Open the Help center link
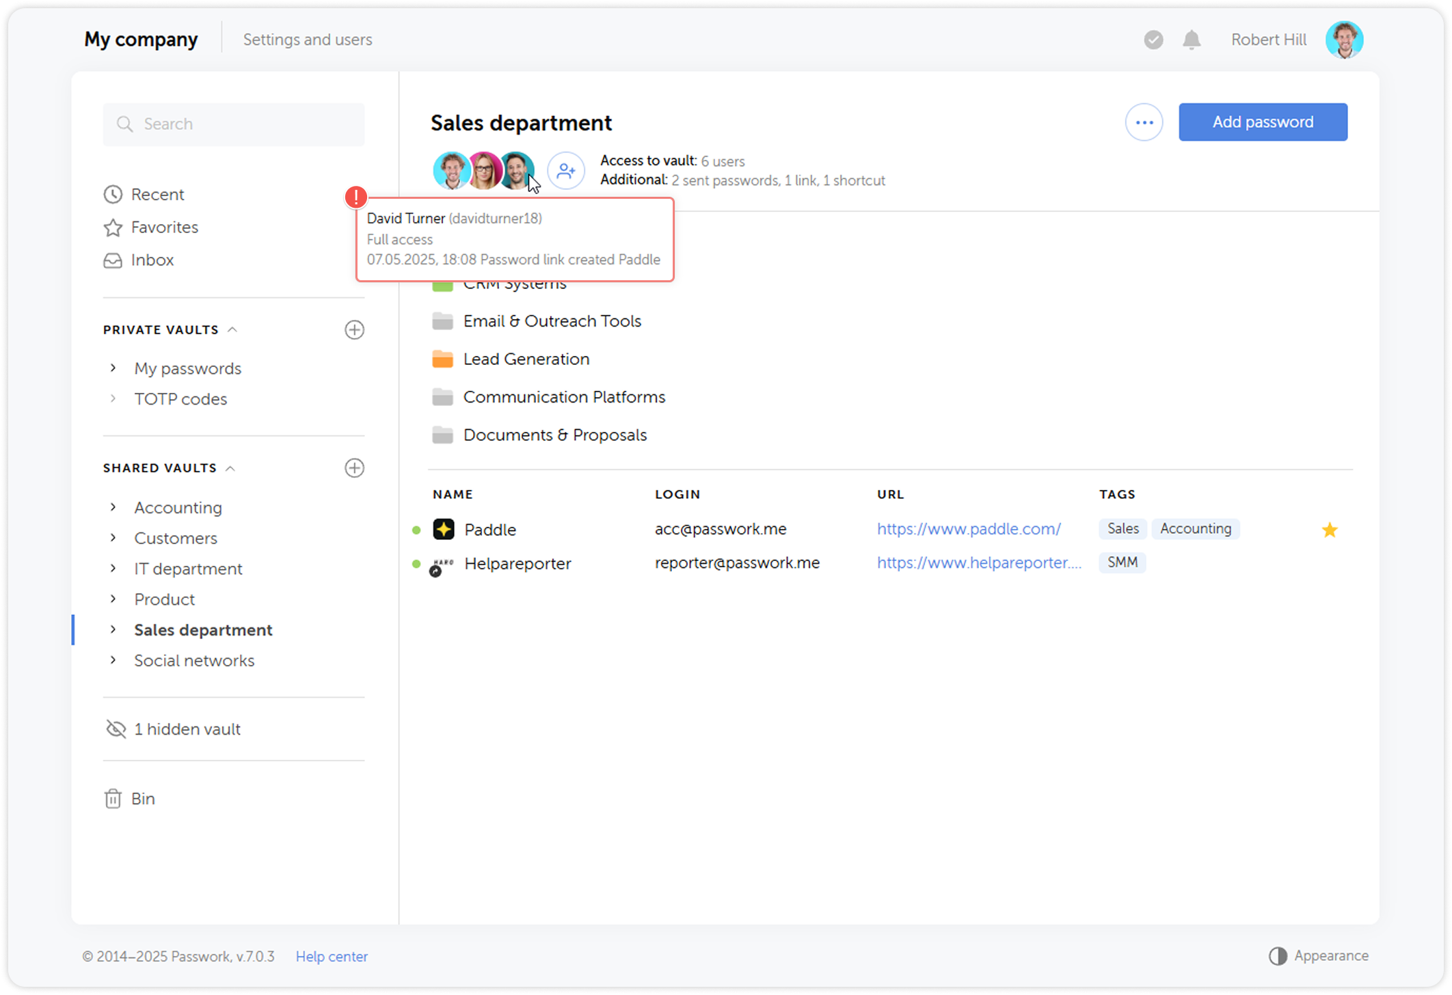 coord(332,956)
